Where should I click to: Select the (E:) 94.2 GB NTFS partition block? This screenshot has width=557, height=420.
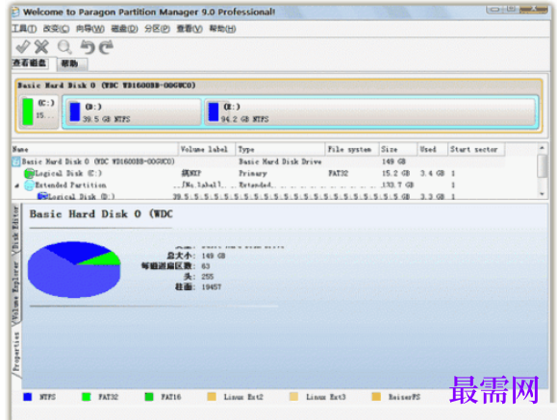(370, 112)
